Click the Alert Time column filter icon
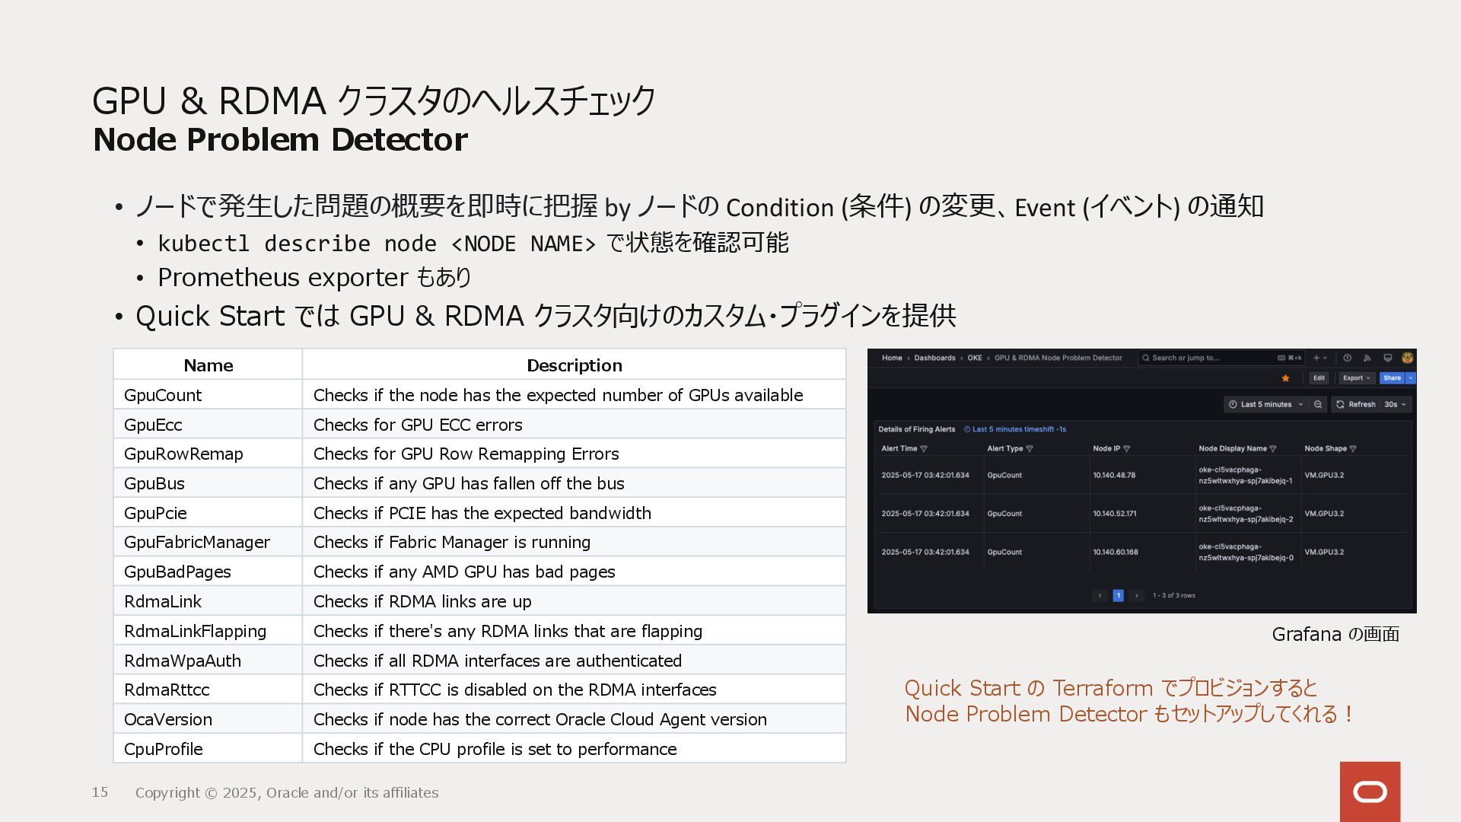Screen dimensions: 1461x822 [924, 449]
